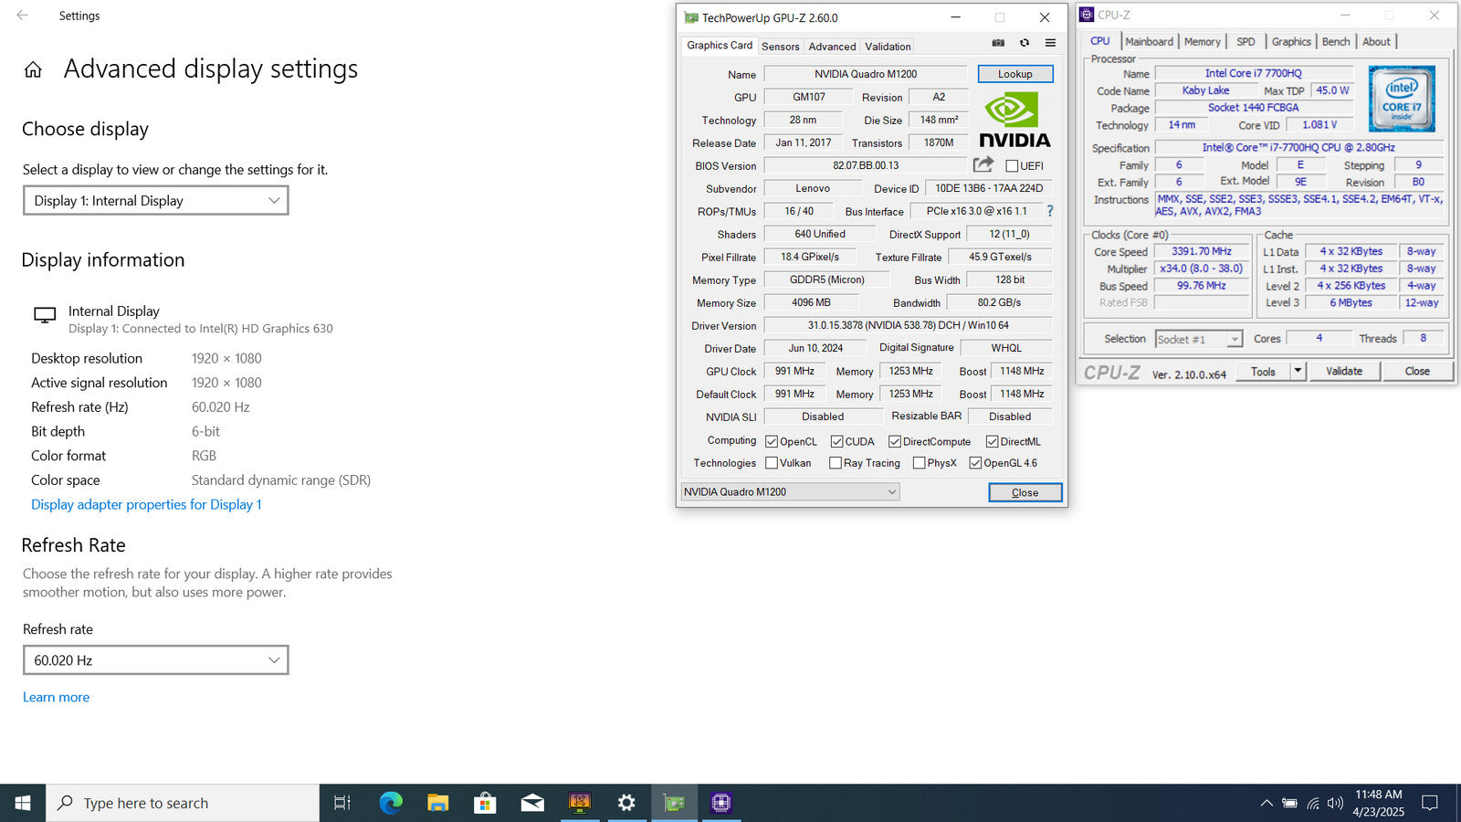Click CPU-Z Close button
This screenshot has width=1461, height=822.
tap(1417, 371)
